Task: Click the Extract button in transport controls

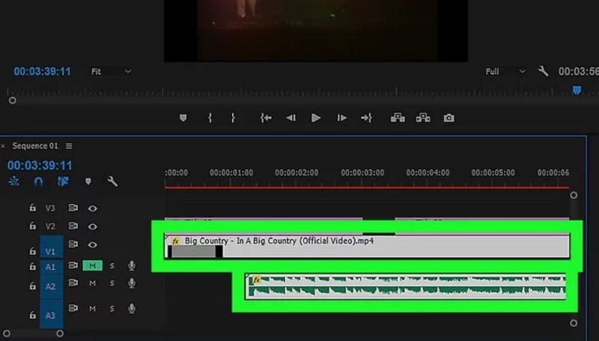Action: click(423, 118)
